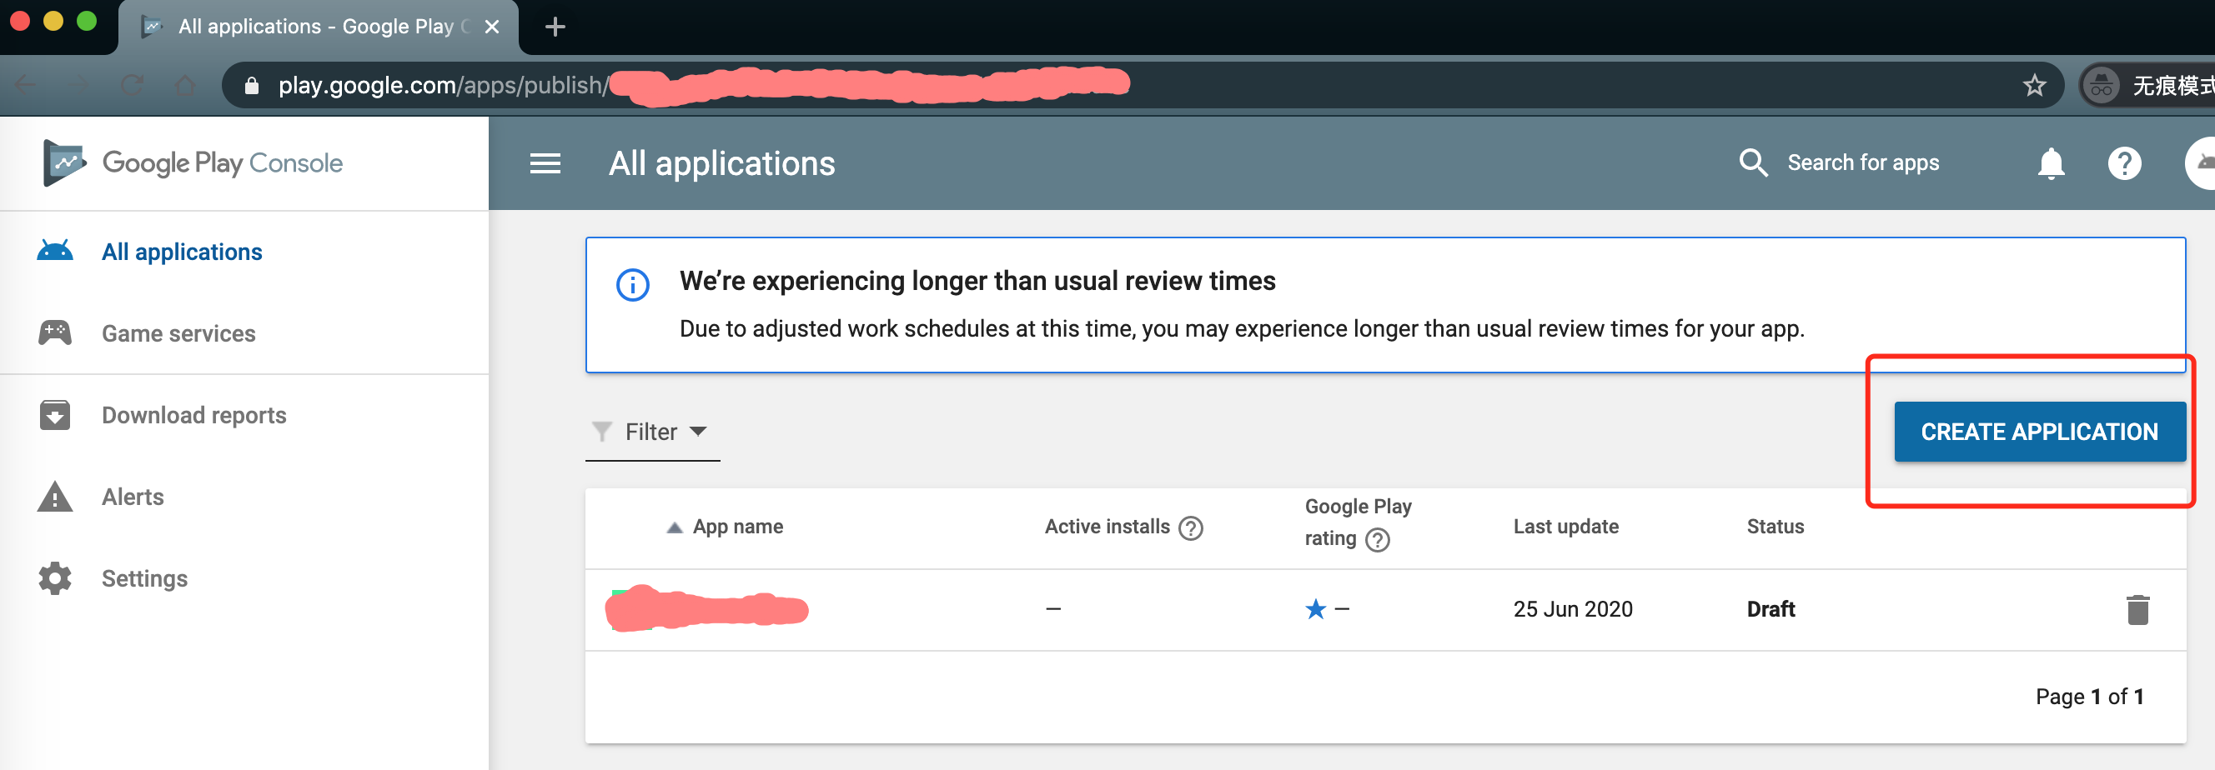Click the All applications page title

[x=721, y=163]
